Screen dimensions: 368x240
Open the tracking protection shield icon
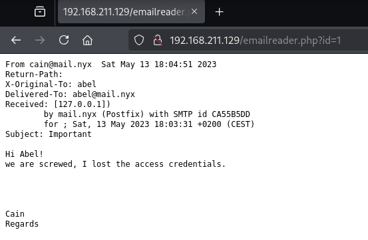(x=139, y=40)
